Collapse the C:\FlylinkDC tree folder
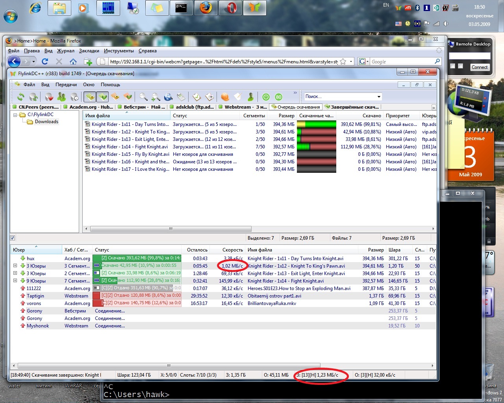The width and height of the screenshot is (504, 403). click(x=15, y=115)
